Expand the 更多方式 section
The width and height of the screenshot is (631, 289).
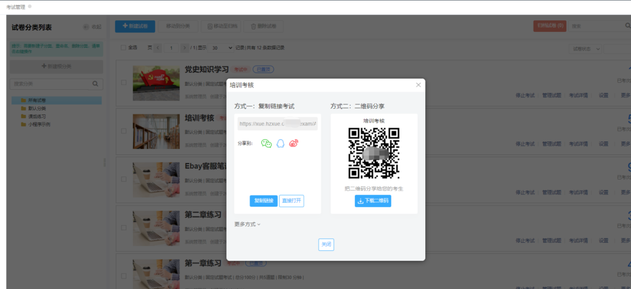click(x=248, y=224)
